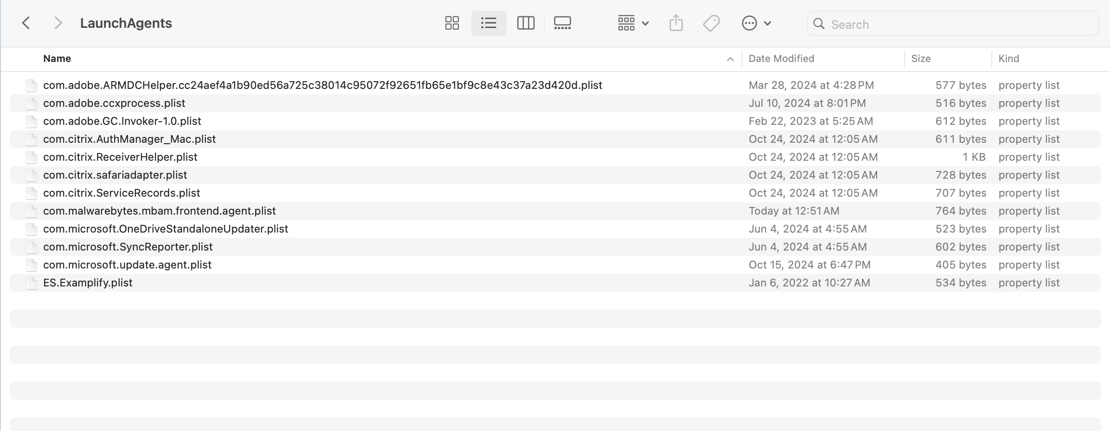Select com.citrix.ServiceRecords.plist file name
This screenshot has height=431, width=1110.
pyautogui.click(x=122, y=193)
